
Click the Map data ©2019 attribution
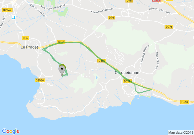[181, 132]
